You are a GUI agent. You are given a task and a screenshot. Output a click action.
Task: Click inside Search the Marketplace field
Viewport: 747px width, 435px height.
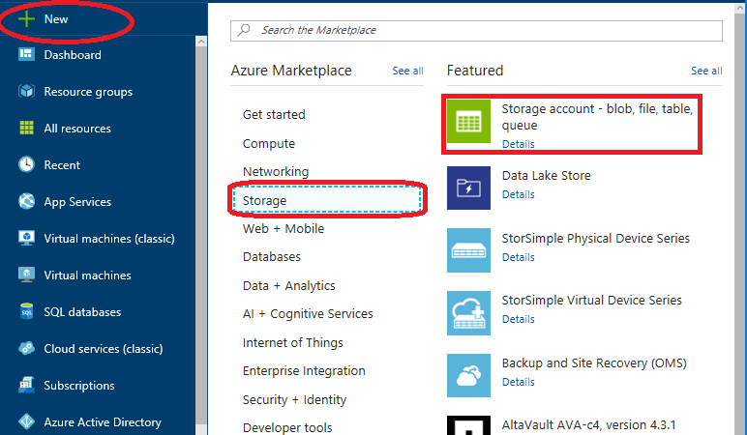point(476,31)
